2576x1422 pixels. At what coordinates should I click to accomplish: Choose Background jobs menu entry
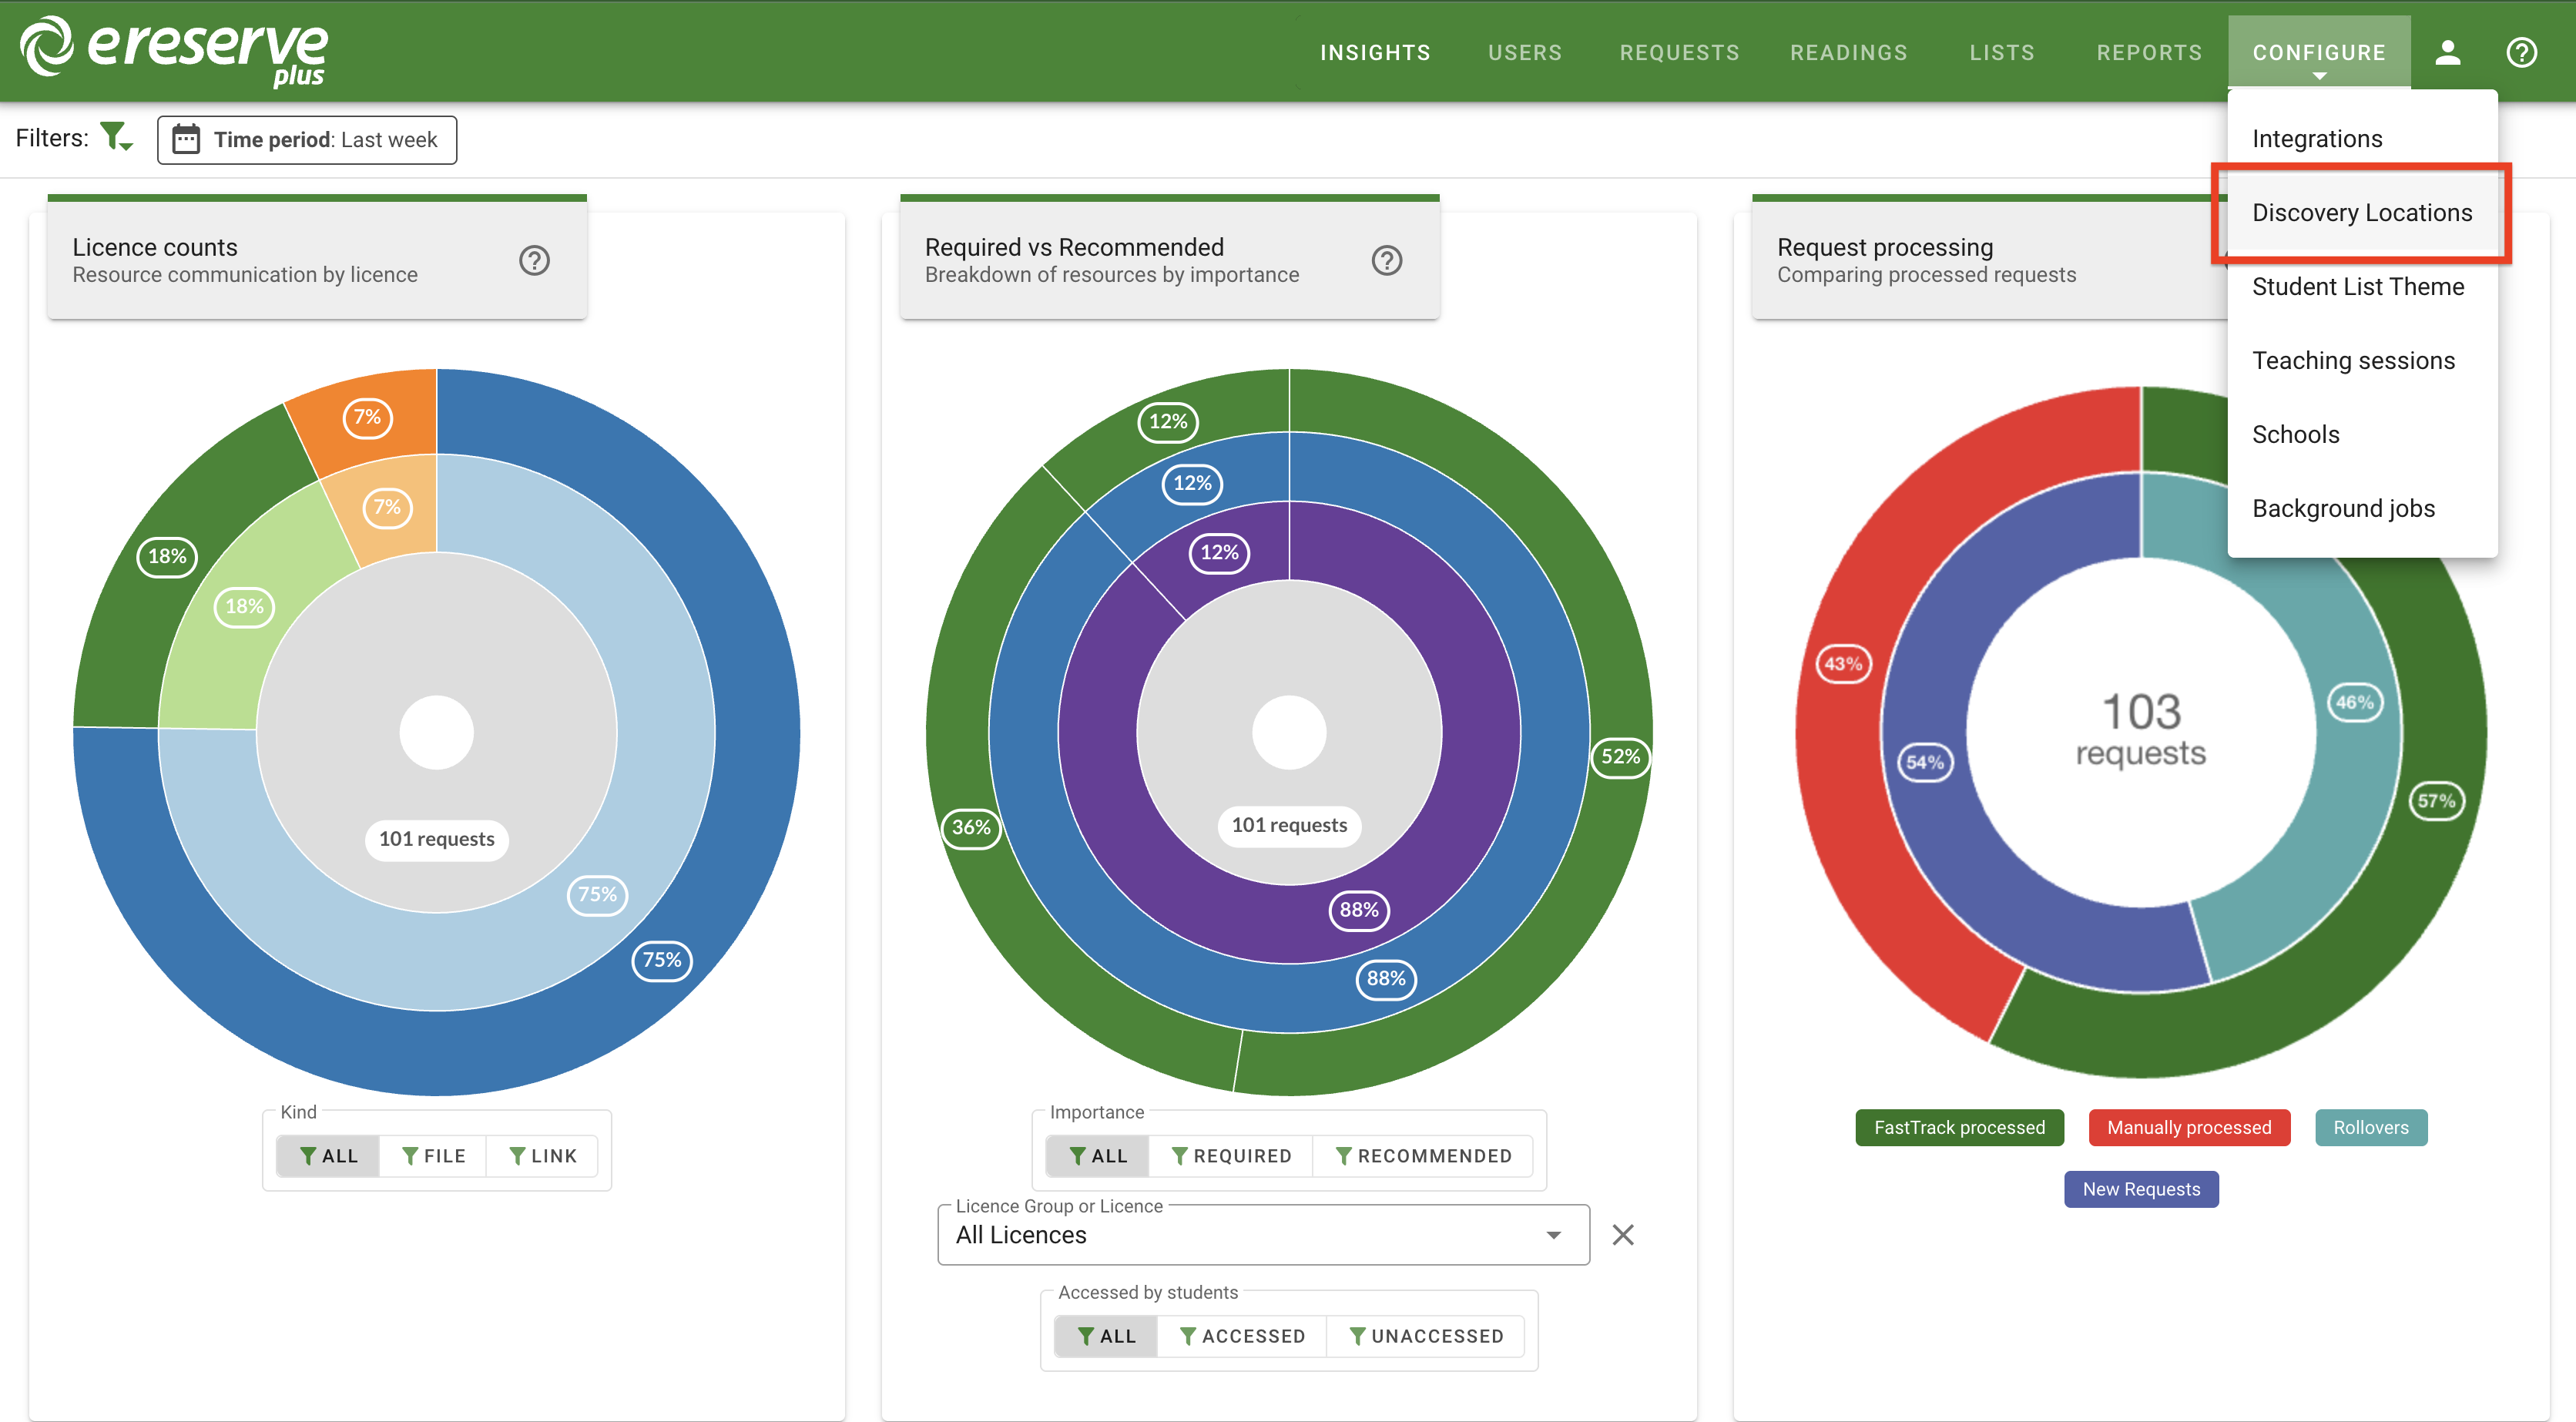[2343, 508]
